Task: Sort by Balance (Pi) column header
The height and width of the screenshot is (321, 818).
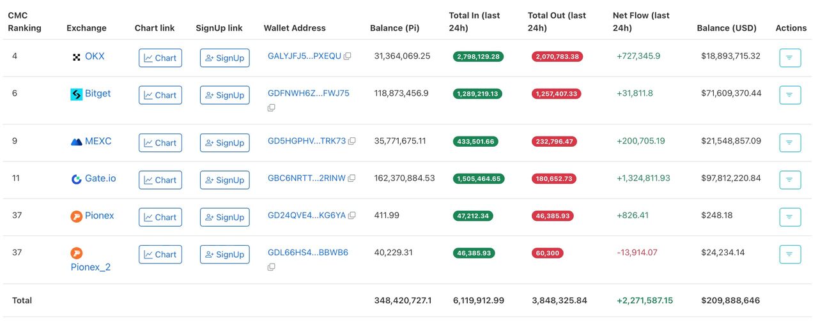Action: (395, 28)
